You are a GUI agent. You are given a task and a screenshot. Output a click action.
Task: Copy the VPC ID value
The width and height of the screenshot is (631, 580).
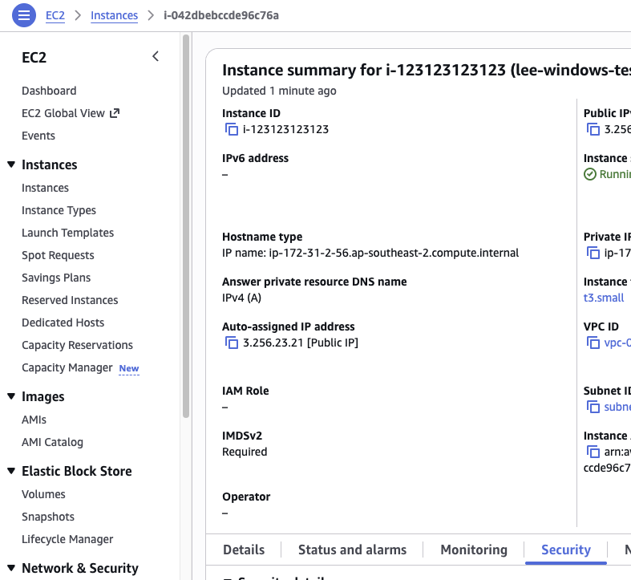pyautogui.click(x=593, y=343)
